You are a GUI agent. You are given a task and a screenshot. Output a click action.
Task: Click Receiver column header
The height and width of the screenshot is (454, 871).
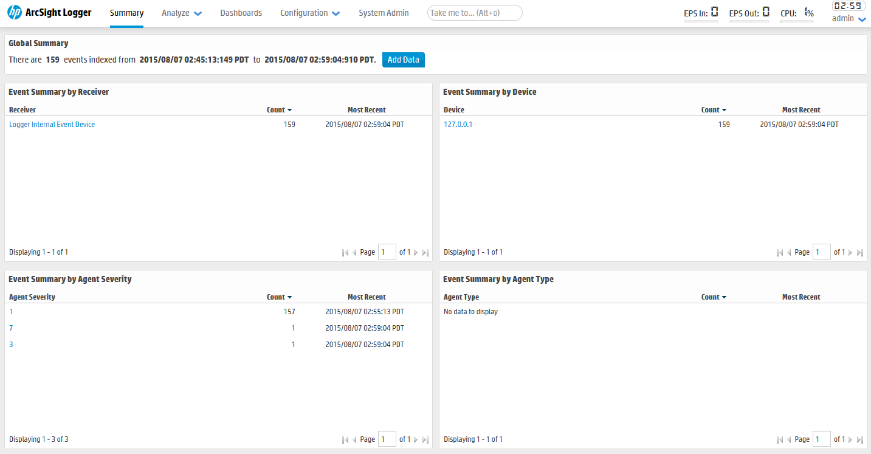point(22,110)
